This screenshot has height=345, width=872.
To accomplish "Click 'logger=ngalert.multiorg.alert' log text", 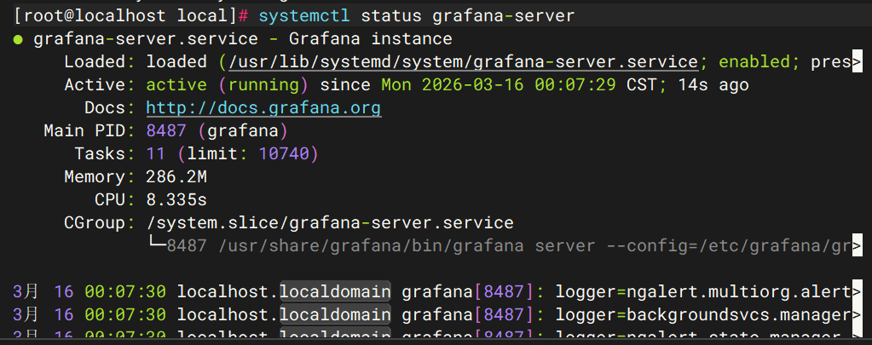I will click(x=703, y=291).
